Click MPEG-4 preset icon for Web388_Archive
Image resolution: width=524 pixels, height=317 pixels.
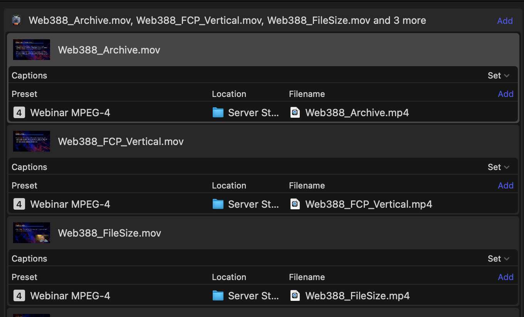coord(19,112)
